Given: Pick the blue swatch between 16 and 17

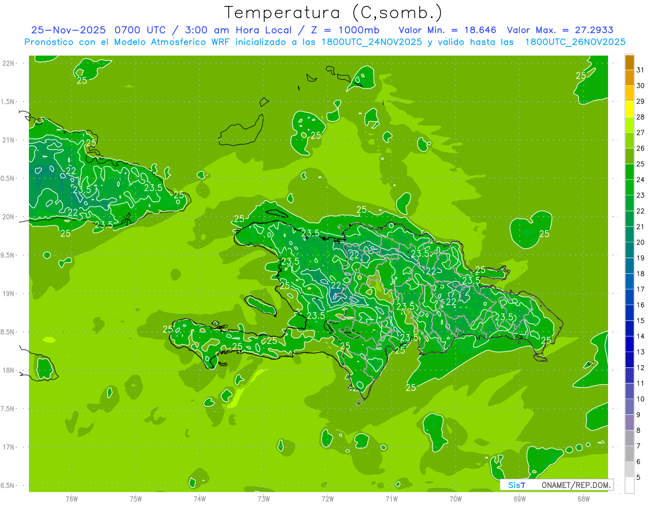Looking at the screenshot, I should click(x=629, y=297).
